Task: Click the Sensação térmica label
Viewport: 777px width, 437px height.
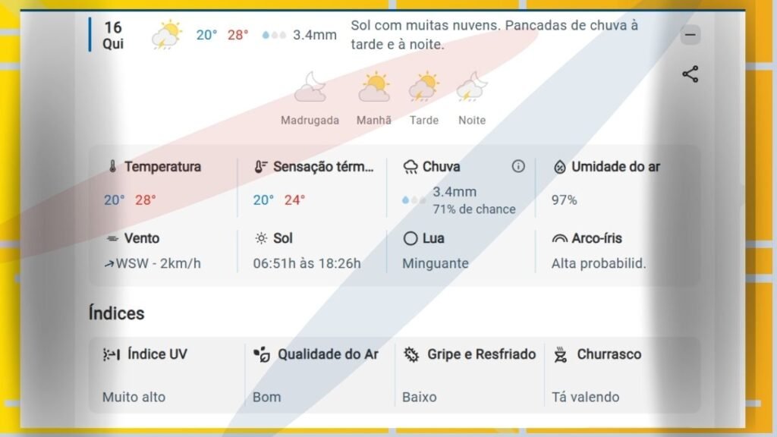Action: [323, 167]
